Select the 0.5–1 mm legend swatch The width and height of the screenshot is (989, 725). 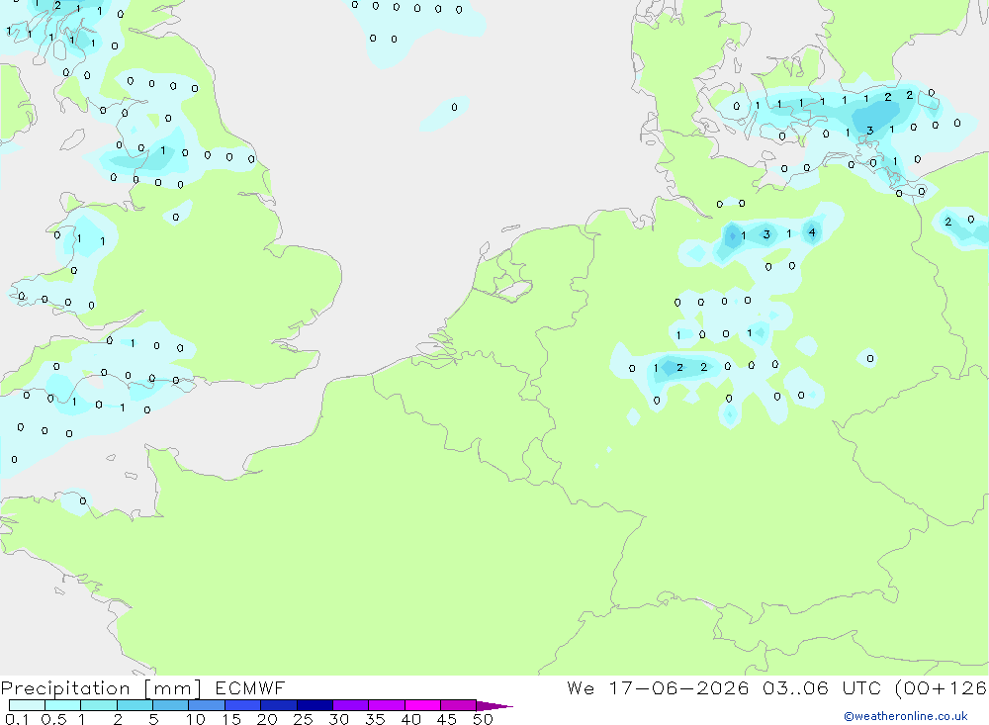point(62,705)
